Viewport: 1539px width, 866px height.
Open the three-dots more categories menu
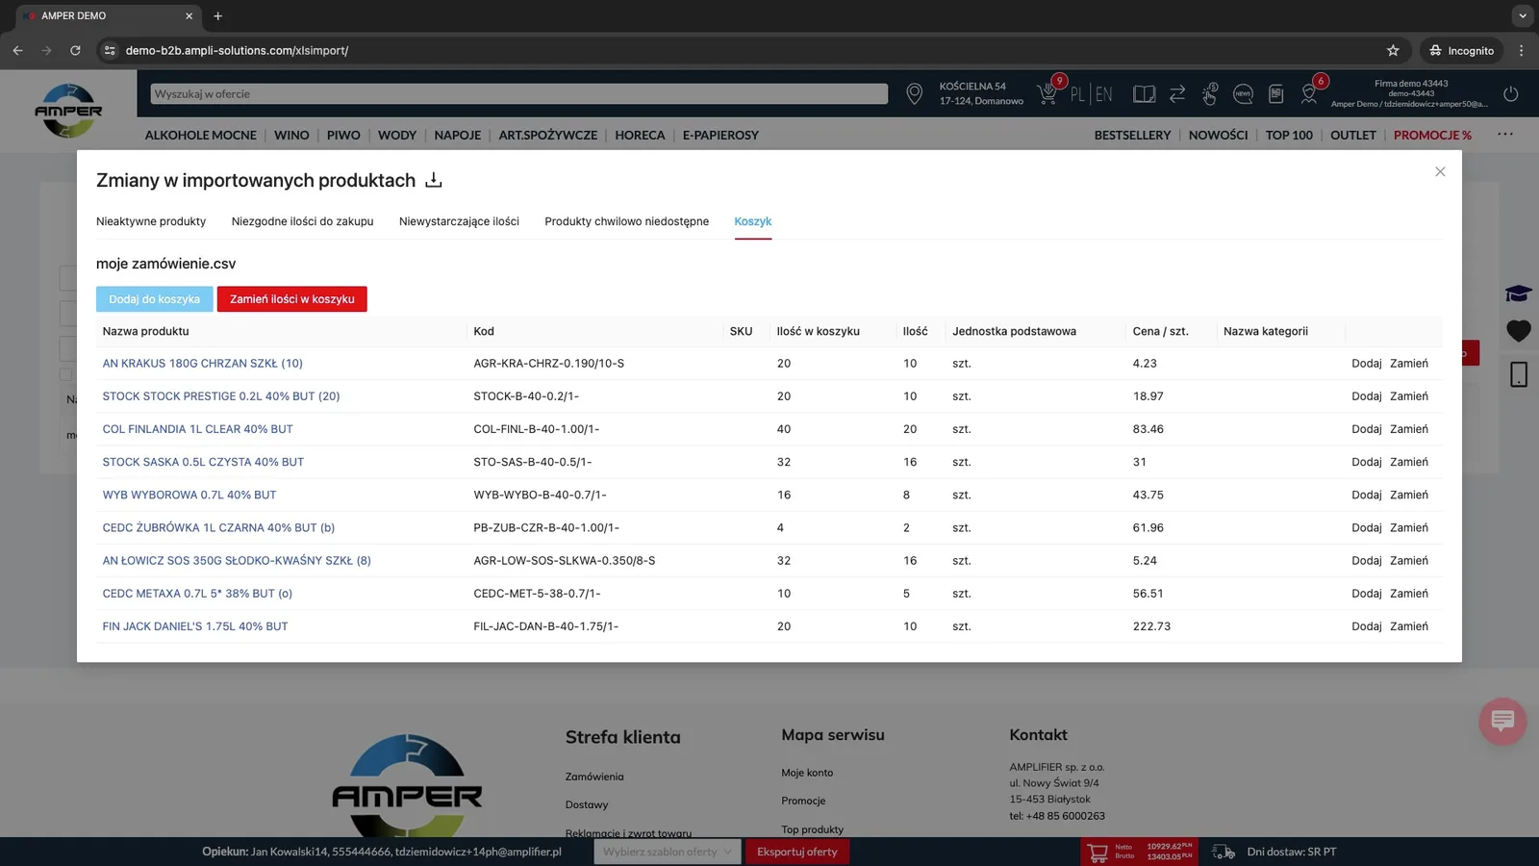[1505, 135]
